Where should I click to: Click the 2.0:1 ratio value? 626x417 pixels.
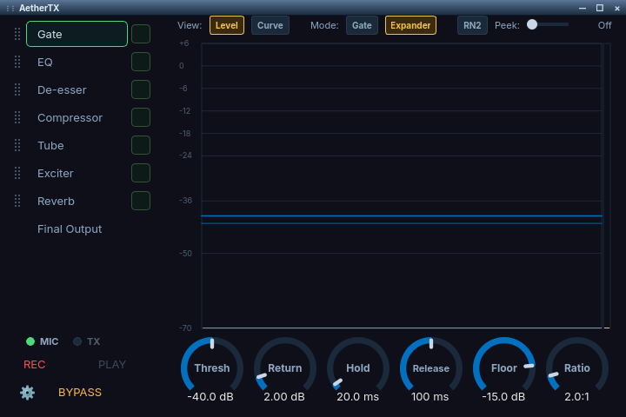[x=576, y=397]
